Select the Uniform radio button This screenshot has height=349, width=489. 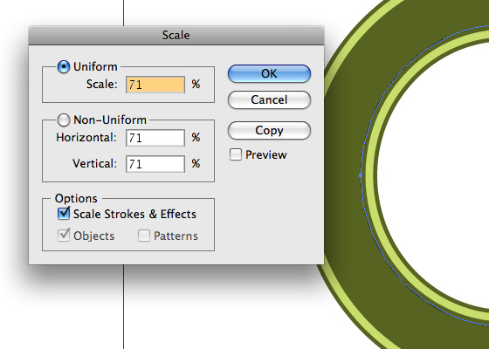pyautogui.click(x=63, y=66)
